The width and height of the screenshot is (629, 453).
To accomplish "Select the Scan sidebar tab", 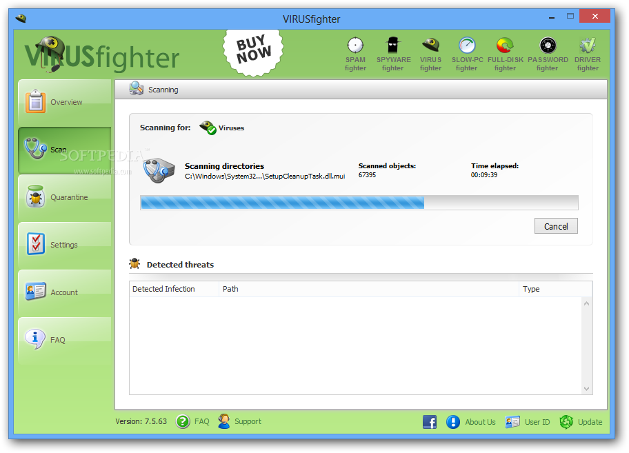I will point(65,150).
